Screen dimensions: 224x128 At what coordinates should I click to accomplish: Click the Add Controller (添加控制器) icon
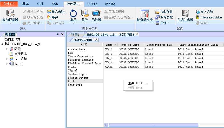(10, 14)
